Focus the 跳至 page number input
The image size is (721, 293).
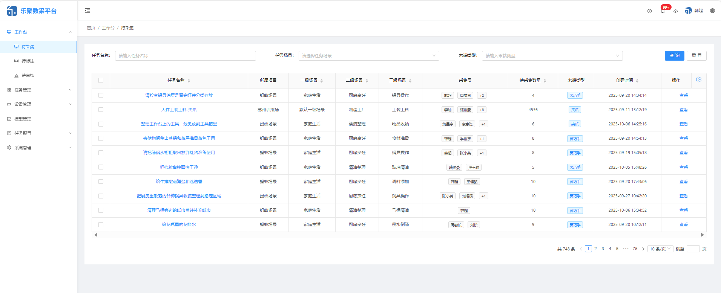693,249
